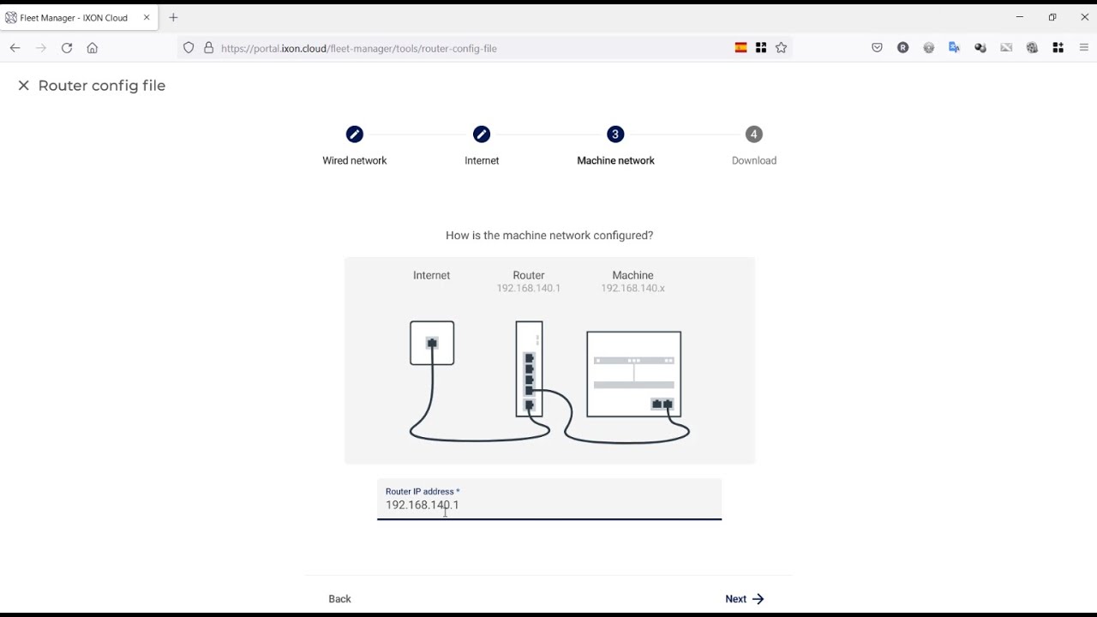Click browser forward arrow

click(x=40, y=48)
